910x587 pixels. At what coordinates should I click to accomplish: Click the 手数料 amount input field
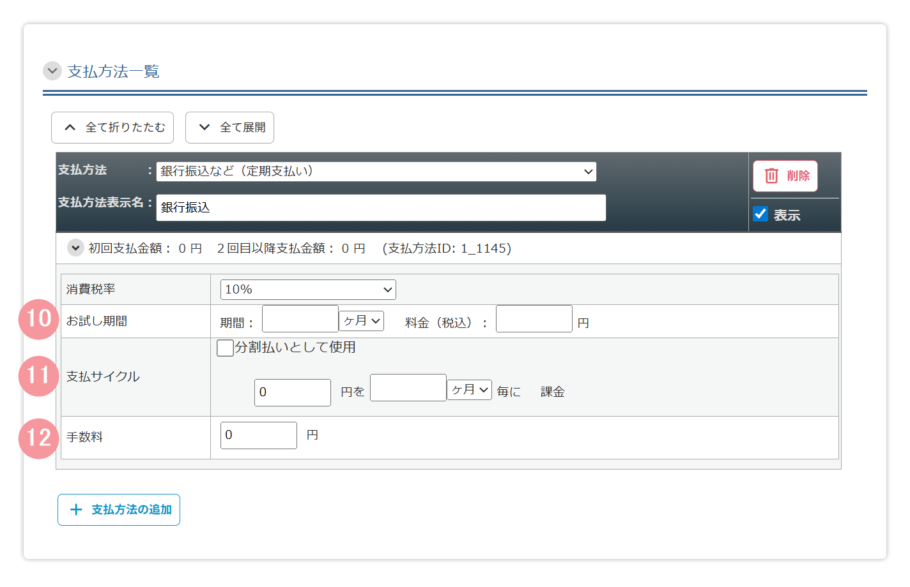(259, 435)
